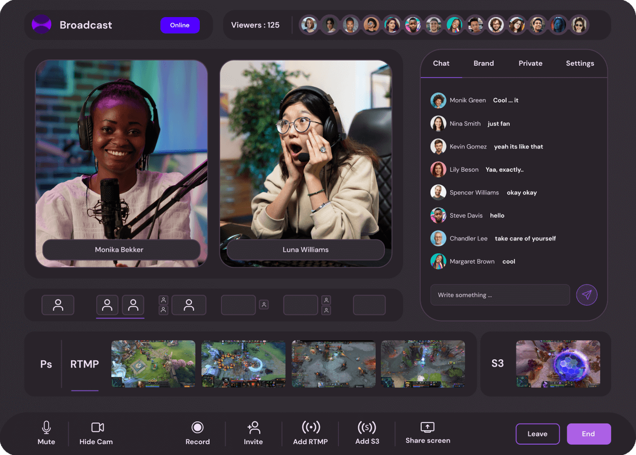The width and height of the screenshot is (636, 455).
Task: Click the Viewers : 125 count
Action: point(255,25)
